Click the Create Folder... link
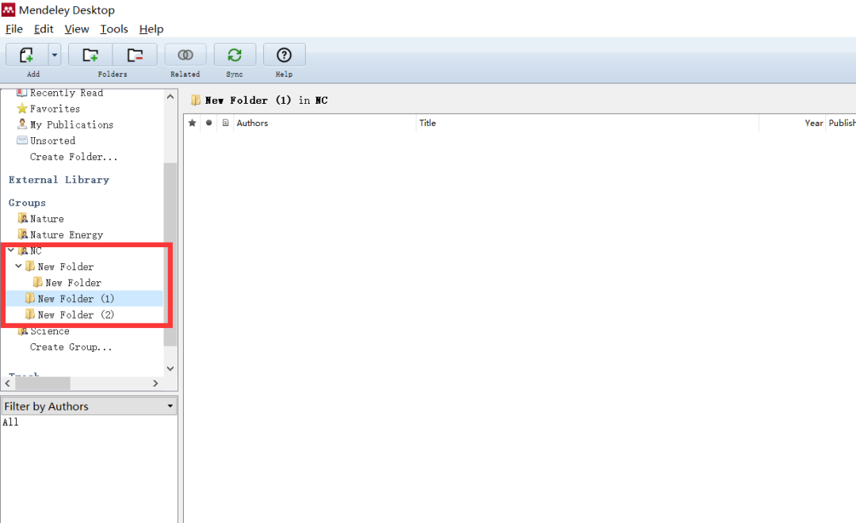Viewport: 856px width, 523px height. (x=74, y=157)
